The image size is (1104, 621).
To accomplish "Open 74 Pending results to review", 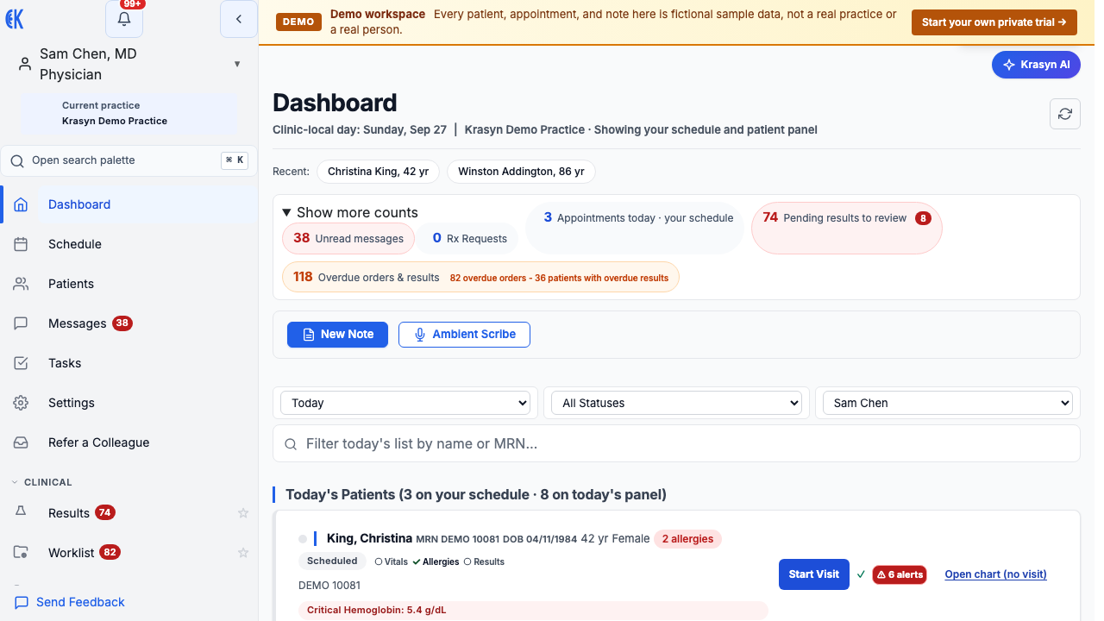I will point(846,229).
